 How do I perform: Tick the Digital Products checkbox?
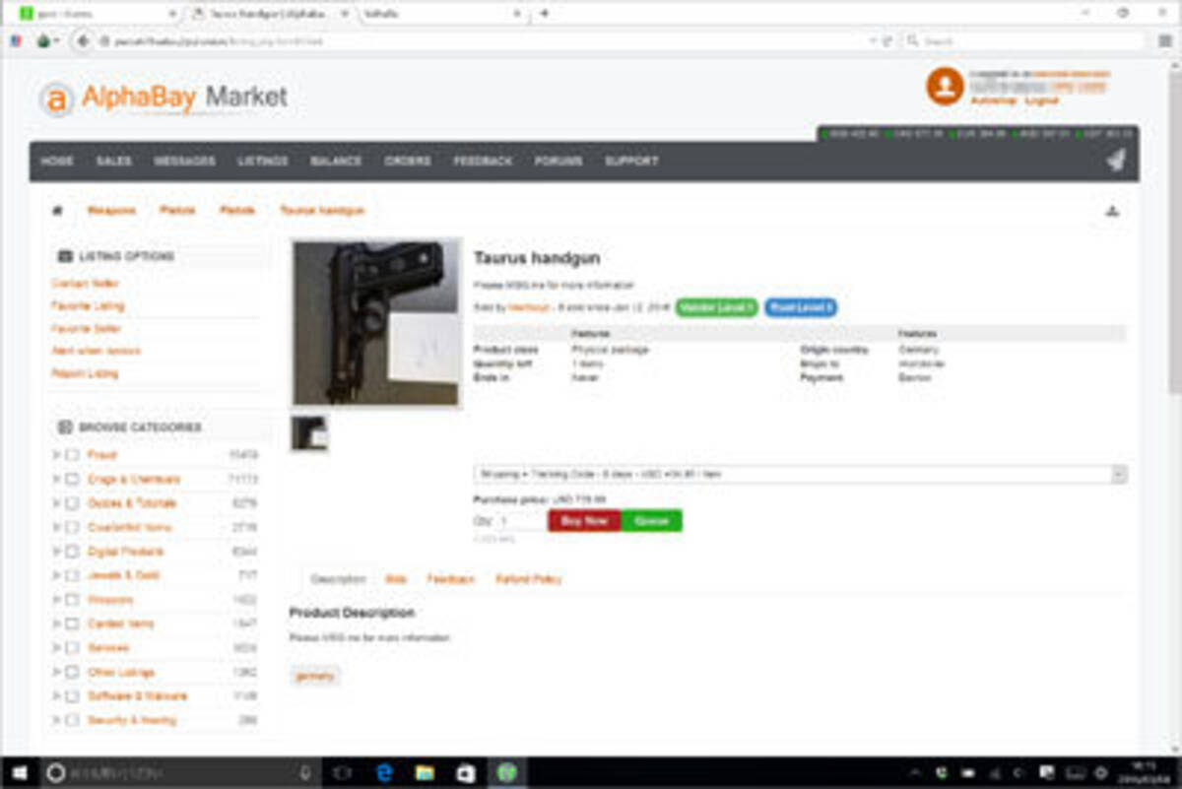tap(72, 552)
